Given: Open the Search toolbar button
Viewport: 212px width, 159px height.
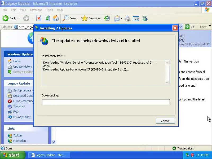Looking at the screenshot, I should point(70,18).
